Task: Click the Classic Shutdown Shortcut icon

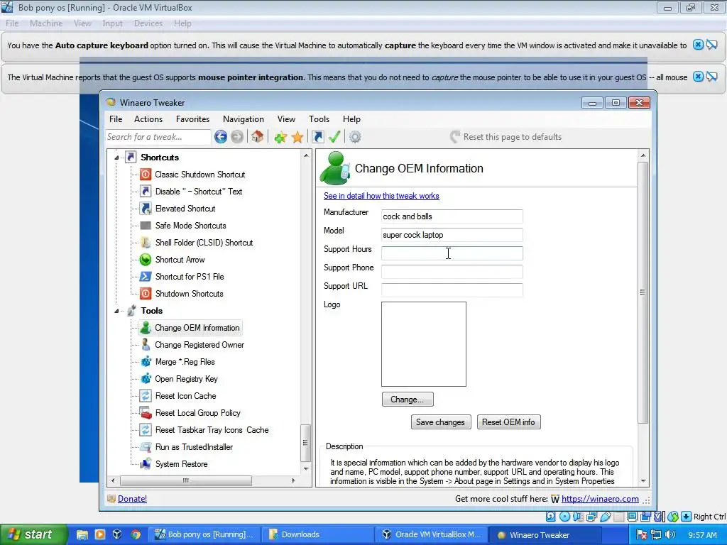Action: [x=146, y=175]
